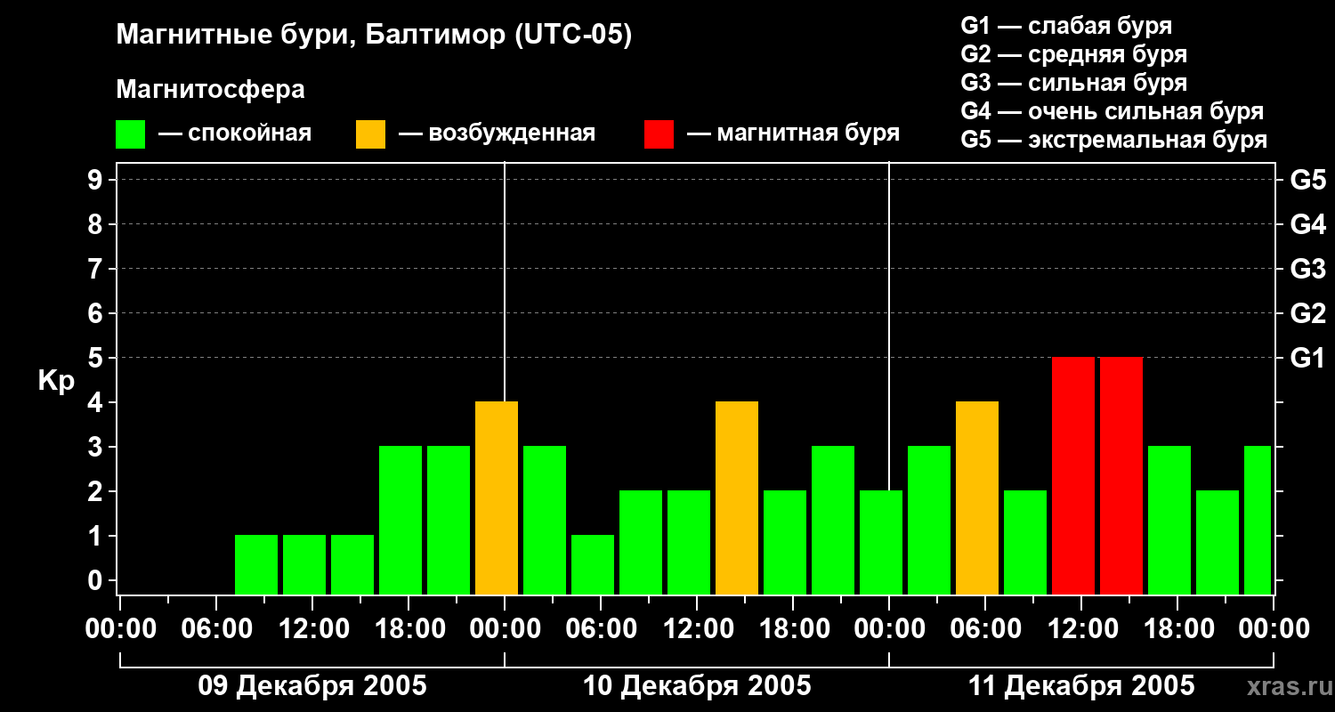Screen dimensions: 1335x712
Task: Click the orange bar crossing midnight into 10 Декабря
Action: (x=497, y=498)
